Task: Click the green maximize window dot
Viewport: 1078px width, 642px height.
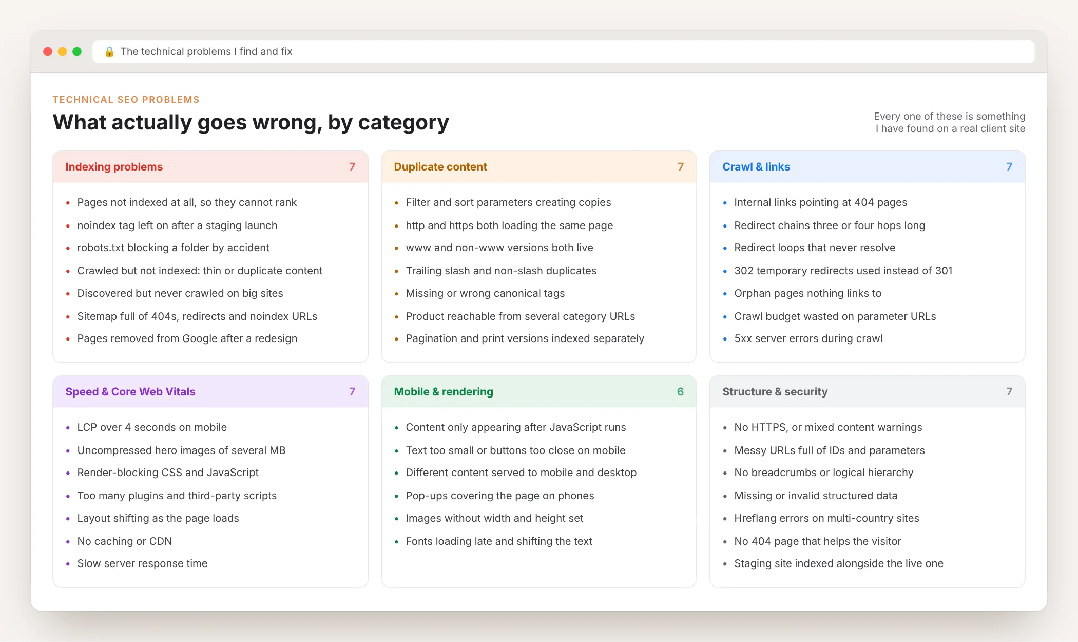Action: (x=77, y=51)
